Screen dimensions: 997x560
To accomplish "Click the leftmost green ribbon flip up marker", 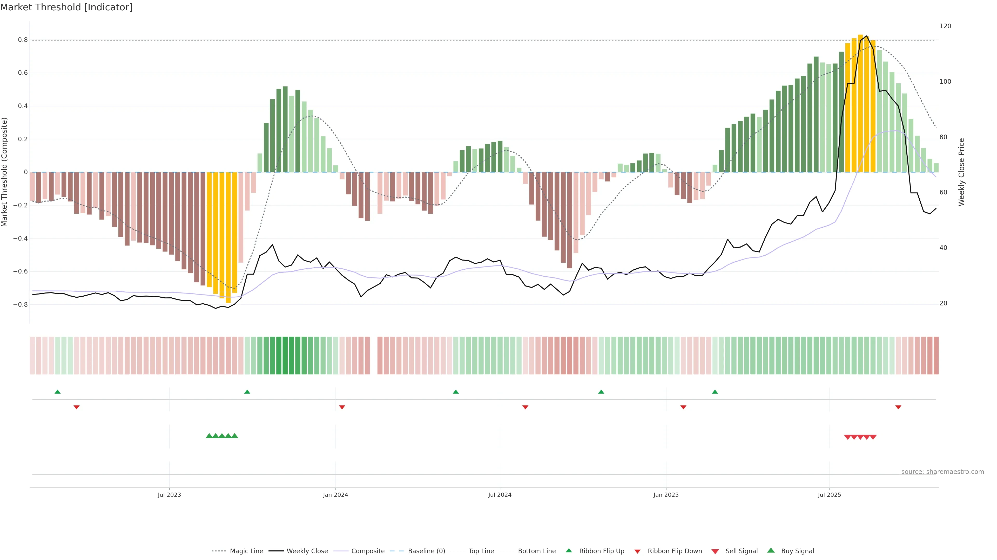I will pos(58,392).
